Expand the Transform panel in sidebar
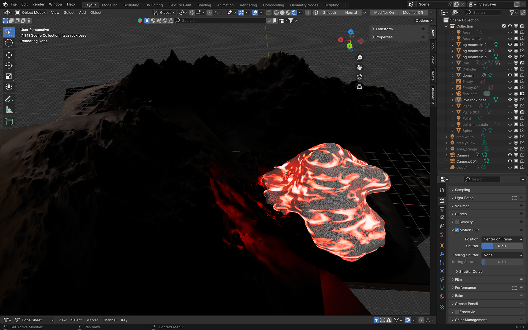 [x=398, y=29]
